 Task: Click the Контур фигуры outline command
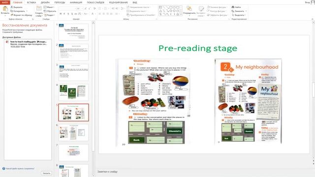click(x=217, y=11)
